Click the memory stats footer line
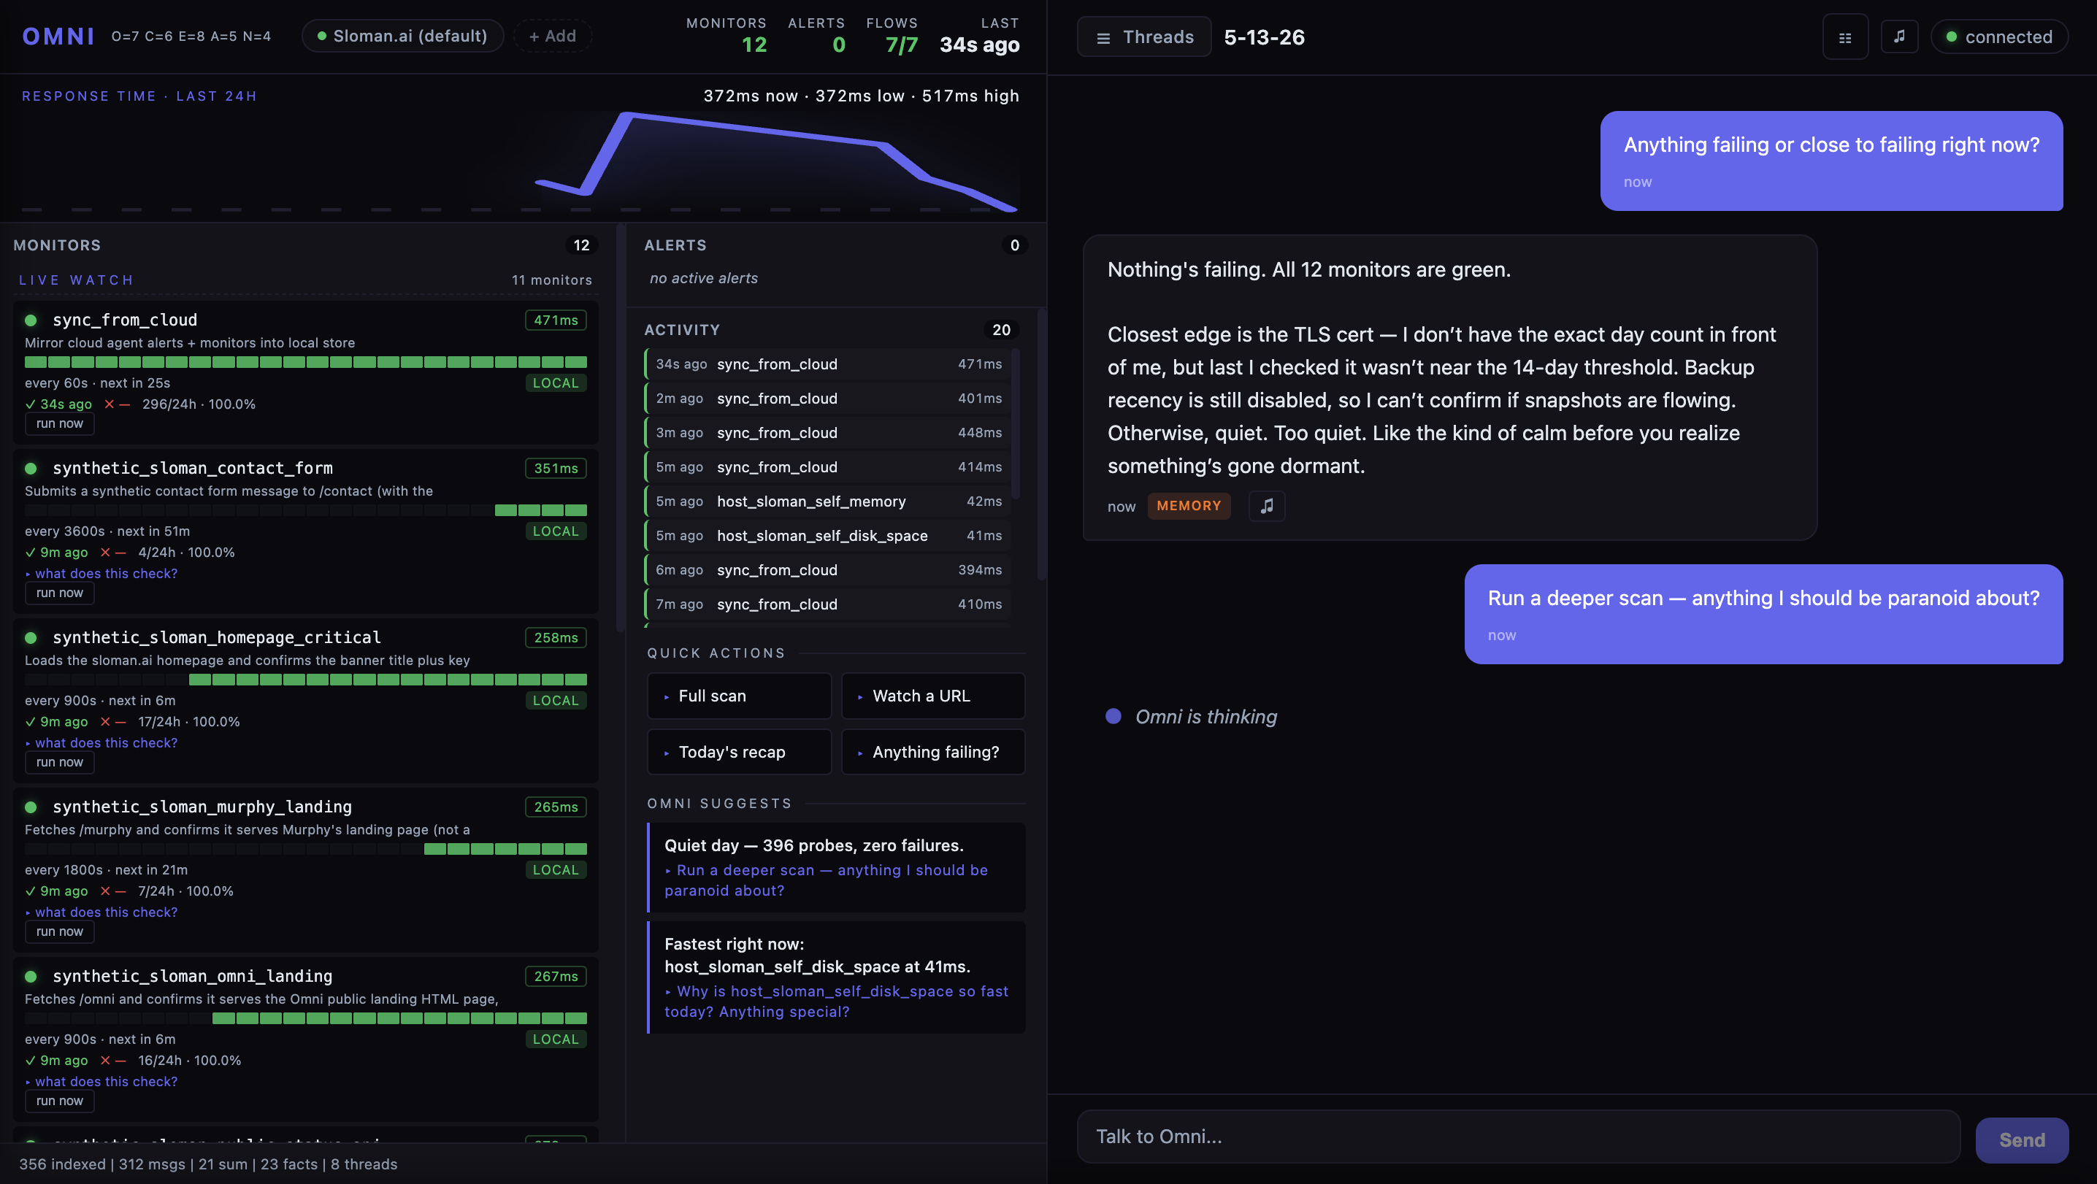Screen dimensions: 2097x1184 tap(208, 1164)
